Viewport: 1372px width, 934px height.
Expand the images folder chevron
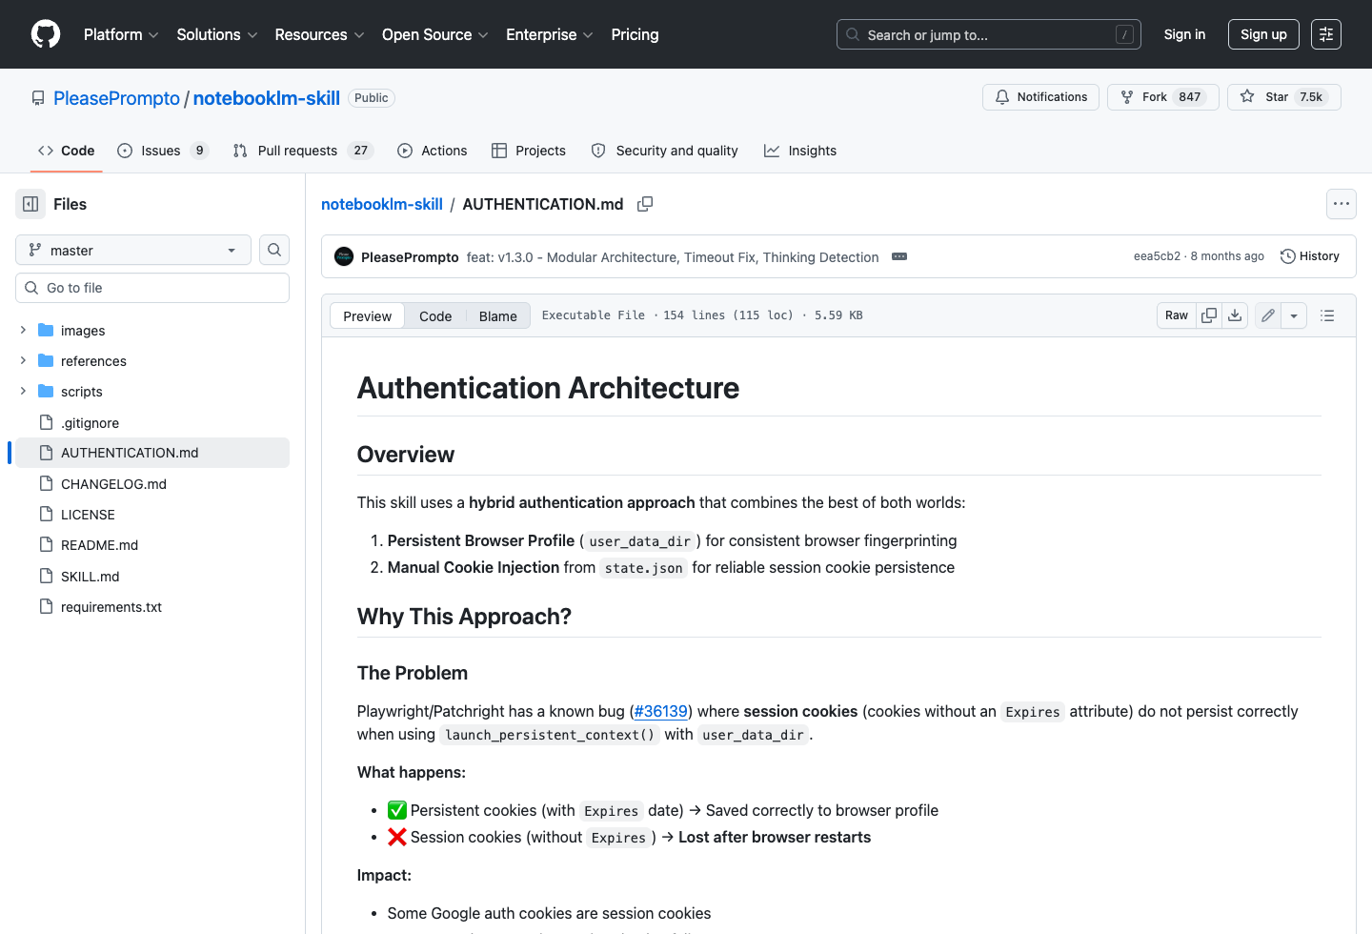click(23, 331)
